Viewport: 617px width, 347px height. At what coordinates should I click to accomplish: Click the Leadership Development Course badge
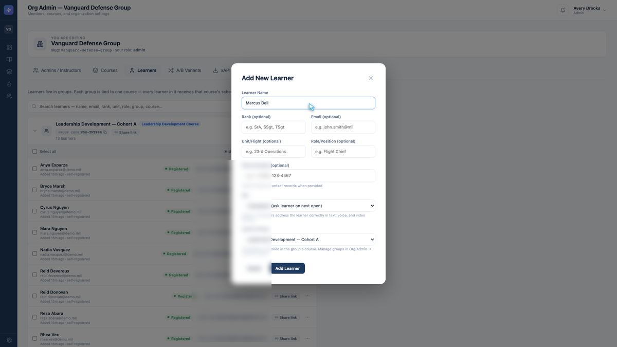tap(170, 124)
